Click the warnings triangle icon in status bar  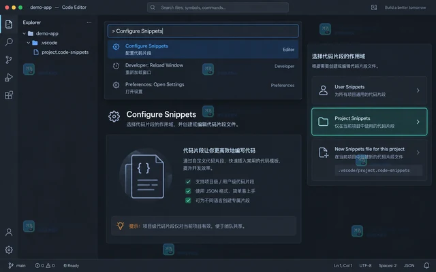pyautogui.click(x=48, y=266)
